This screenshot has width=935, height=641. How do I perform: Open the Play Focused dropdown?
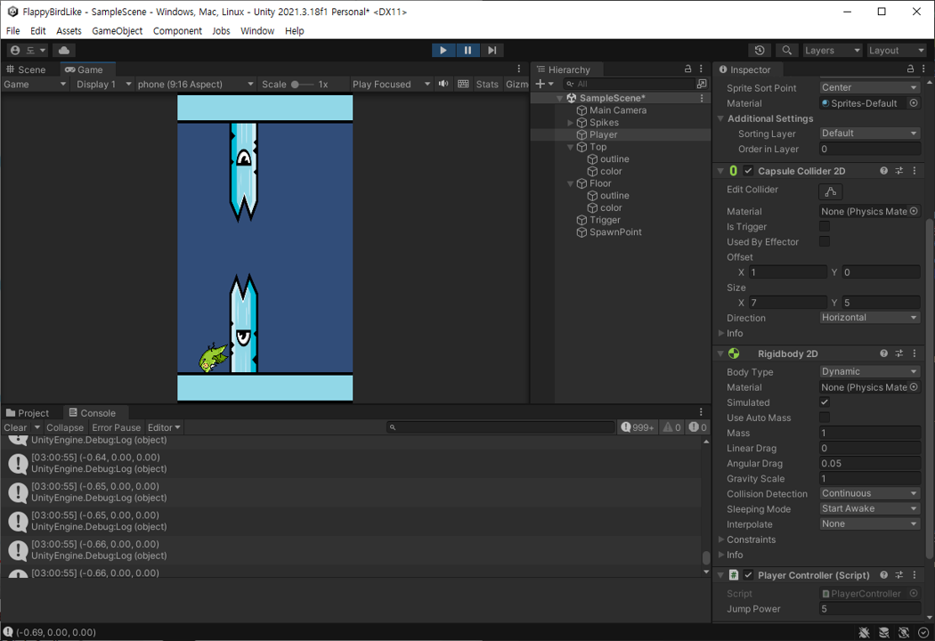click(x=391, y=84)
